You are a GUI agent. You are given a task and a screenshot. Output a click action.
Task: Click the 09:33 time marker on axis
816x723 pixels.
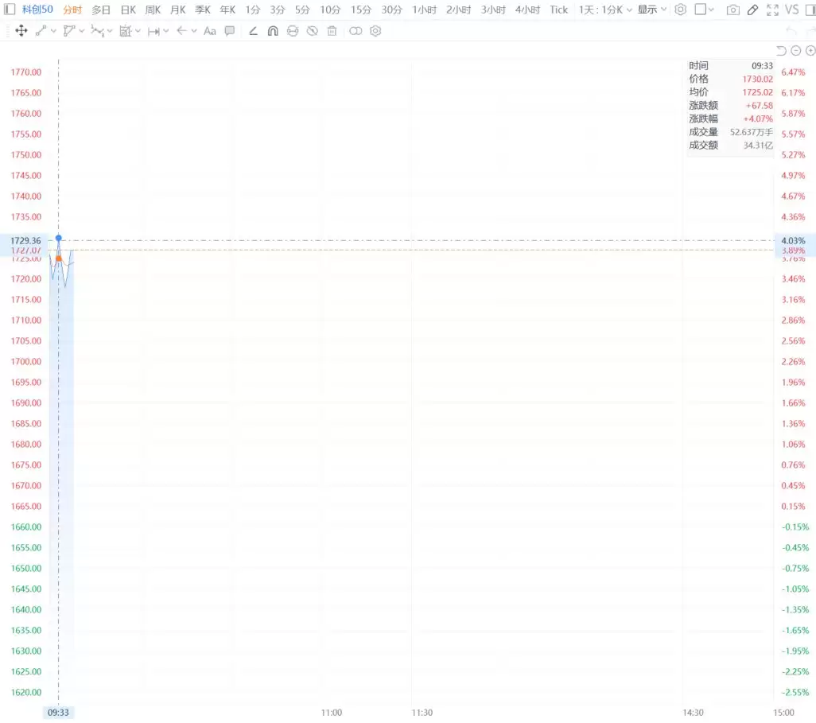(x=58, y=713)
